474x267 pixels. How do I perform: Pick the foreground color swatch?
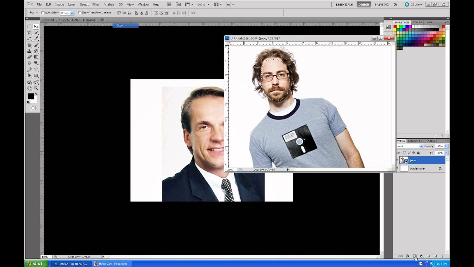tap(30, 96)
